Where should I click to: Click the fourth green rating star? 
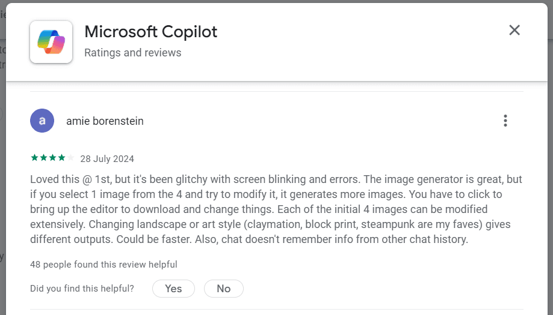[61, 158]
